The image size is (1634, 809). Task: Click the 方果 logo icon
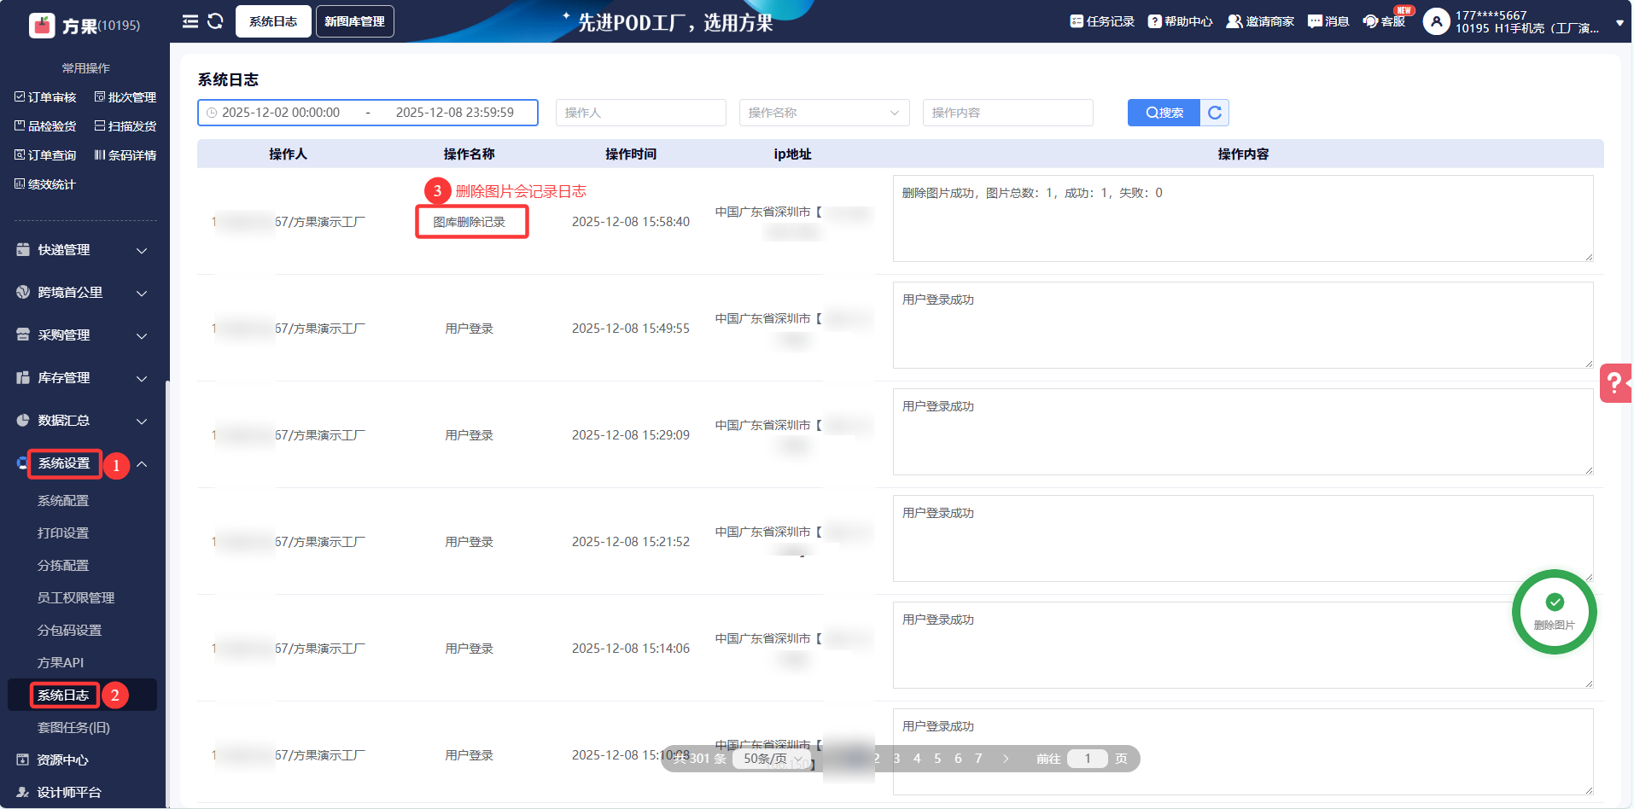tap(42, 26)
